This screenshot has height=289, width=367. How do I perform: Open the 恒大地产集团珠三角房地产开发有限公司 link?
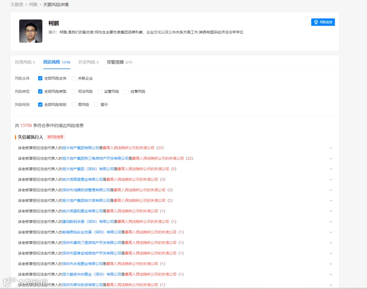(95, 158)
